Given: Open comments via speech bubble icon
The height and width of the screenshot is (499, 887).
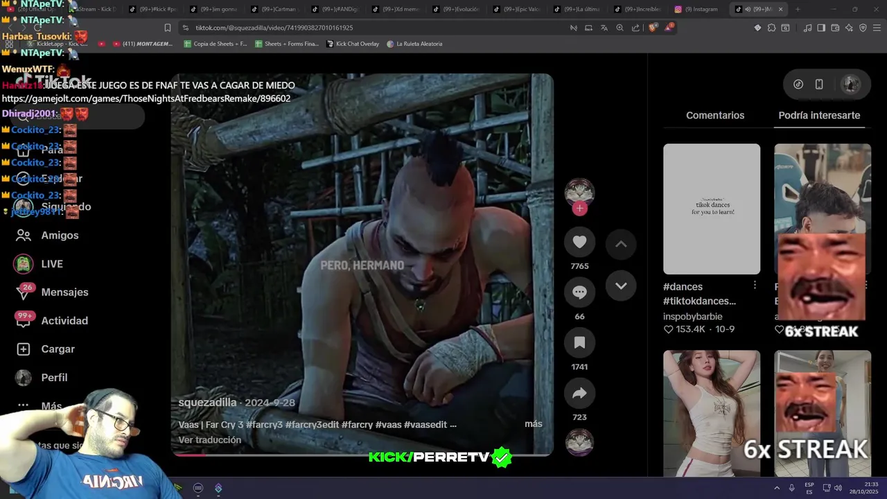Looking at the screenshot, I should click(579, 292).
